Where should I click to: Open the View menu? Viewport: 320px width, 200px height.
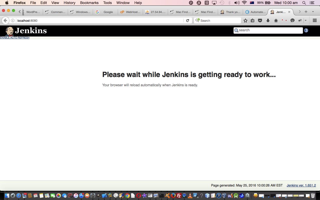[x=55, y=3]
